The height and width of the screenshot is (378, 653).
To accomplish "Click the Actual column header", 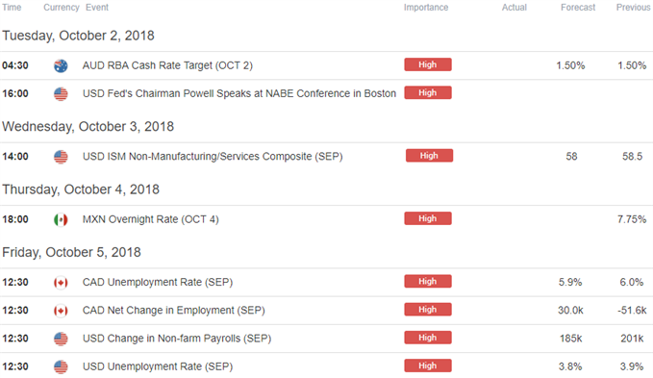I will [515, 7].
